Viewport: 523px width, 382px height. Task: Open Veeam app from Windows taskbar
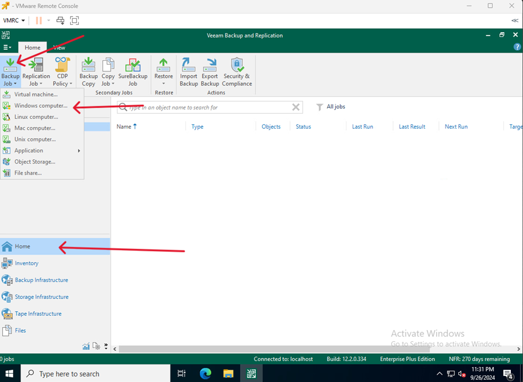tap(251, 374)
